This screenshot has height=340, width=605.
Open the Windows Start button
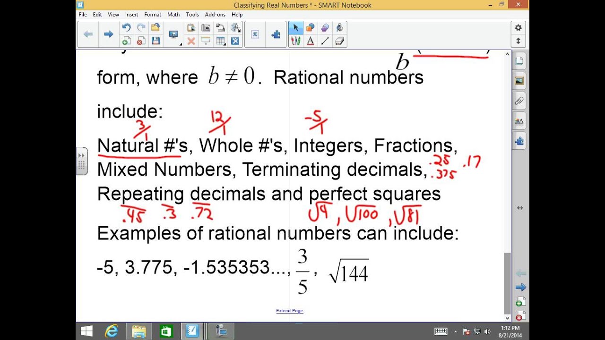86,331
